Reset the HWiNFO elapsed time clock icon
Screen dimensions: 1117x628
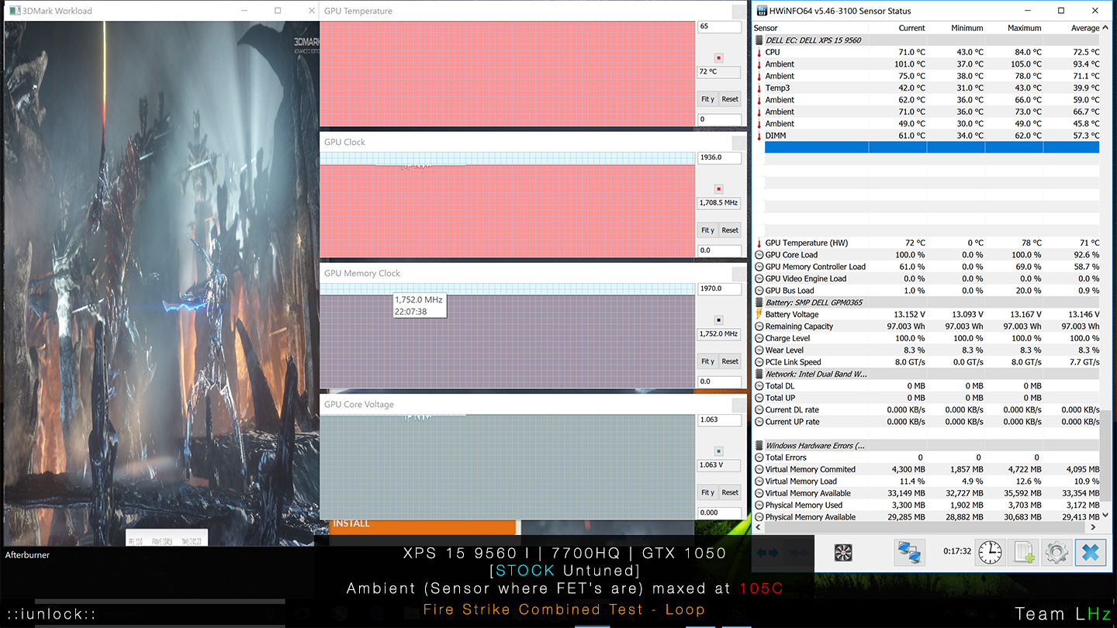pos(989,553)
